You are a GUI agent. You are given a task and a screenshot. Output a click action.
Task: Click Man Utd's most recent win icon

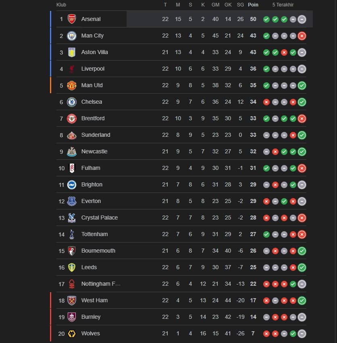click(302, 85)
